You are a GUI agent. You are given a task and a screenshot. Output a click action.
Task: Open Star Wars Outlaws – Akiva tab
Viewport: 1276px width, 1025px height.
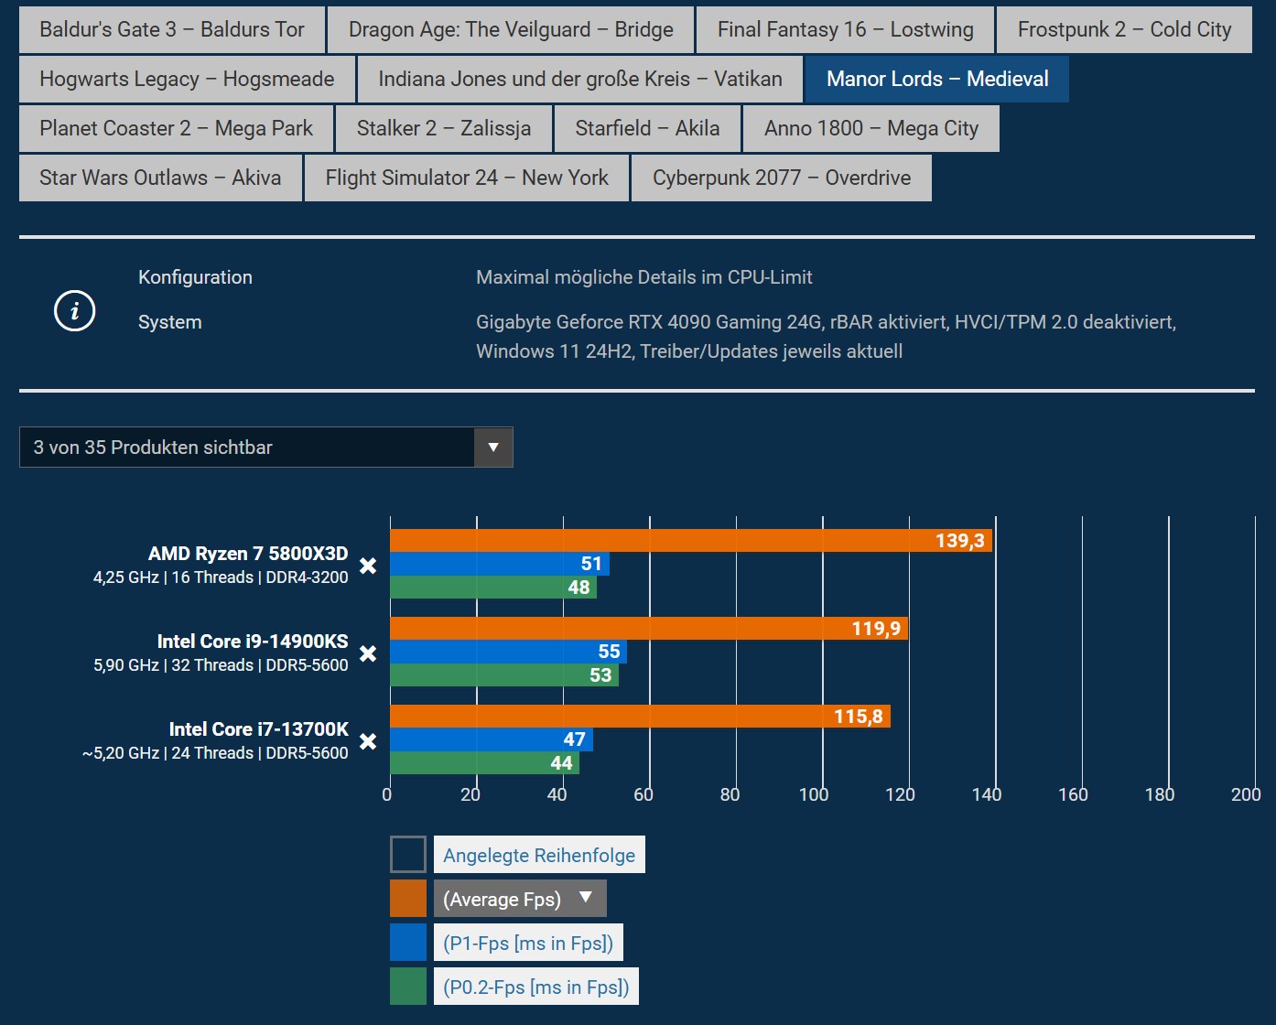[160, 178]
